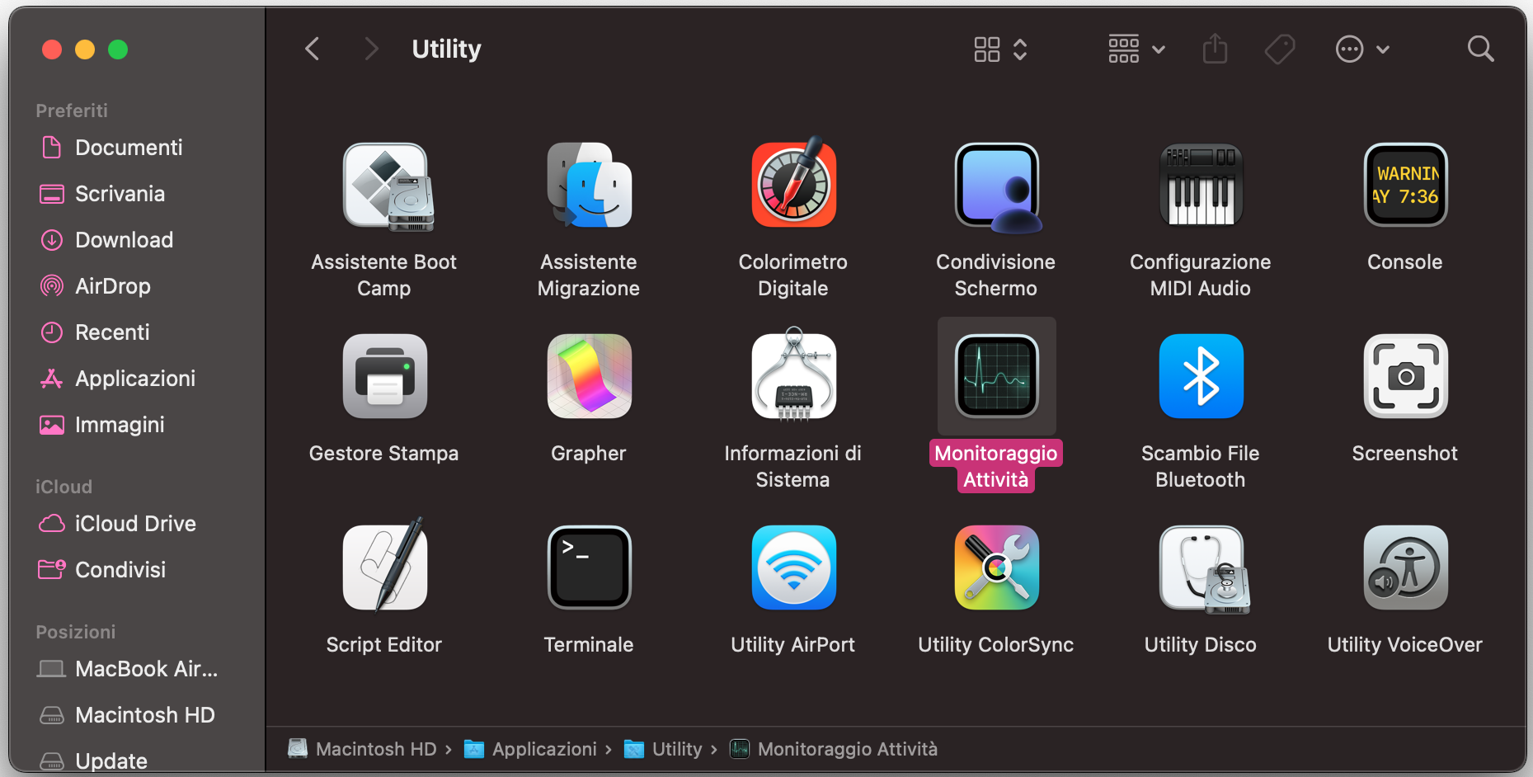The height and width of the screenshot is (777, 1533).
Task: Select the Condivisione Schermo icon
Action: [x=997, y=186]
